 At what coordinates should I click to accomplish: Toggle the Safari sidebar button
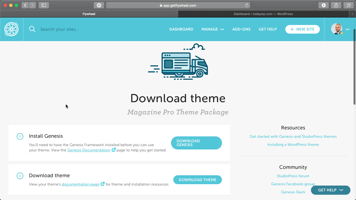point(44,5)
